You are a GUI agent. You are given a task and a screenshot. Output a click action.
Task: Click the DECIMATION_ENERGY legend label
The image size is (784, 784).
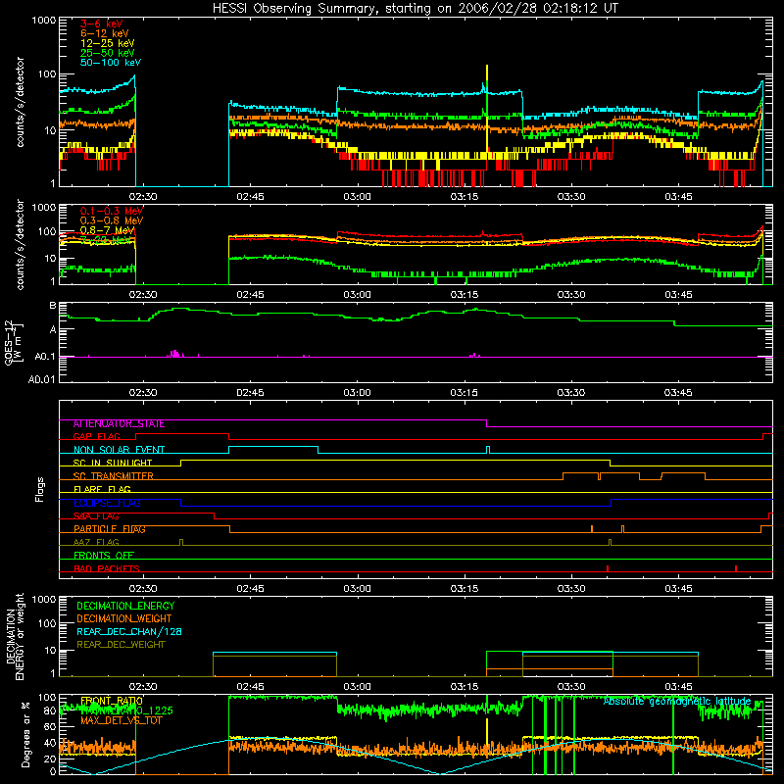[x=125, y=606]
